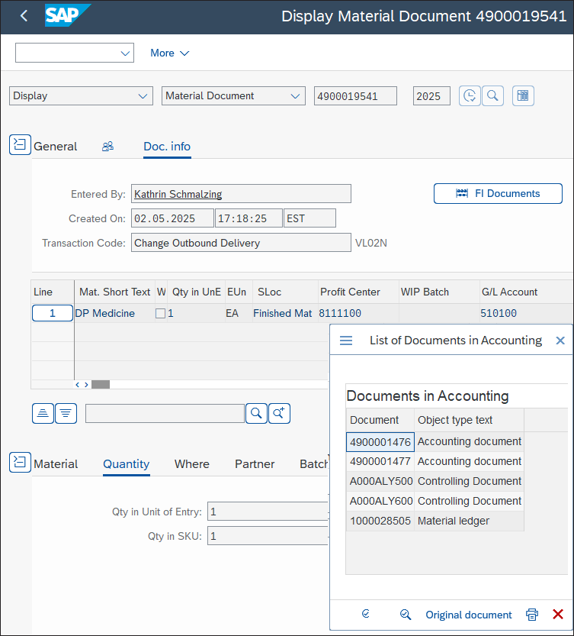Viewport: 574px width, 636px height.
Task: Open the Material Document type dropdown
Action: coord(233,95)
